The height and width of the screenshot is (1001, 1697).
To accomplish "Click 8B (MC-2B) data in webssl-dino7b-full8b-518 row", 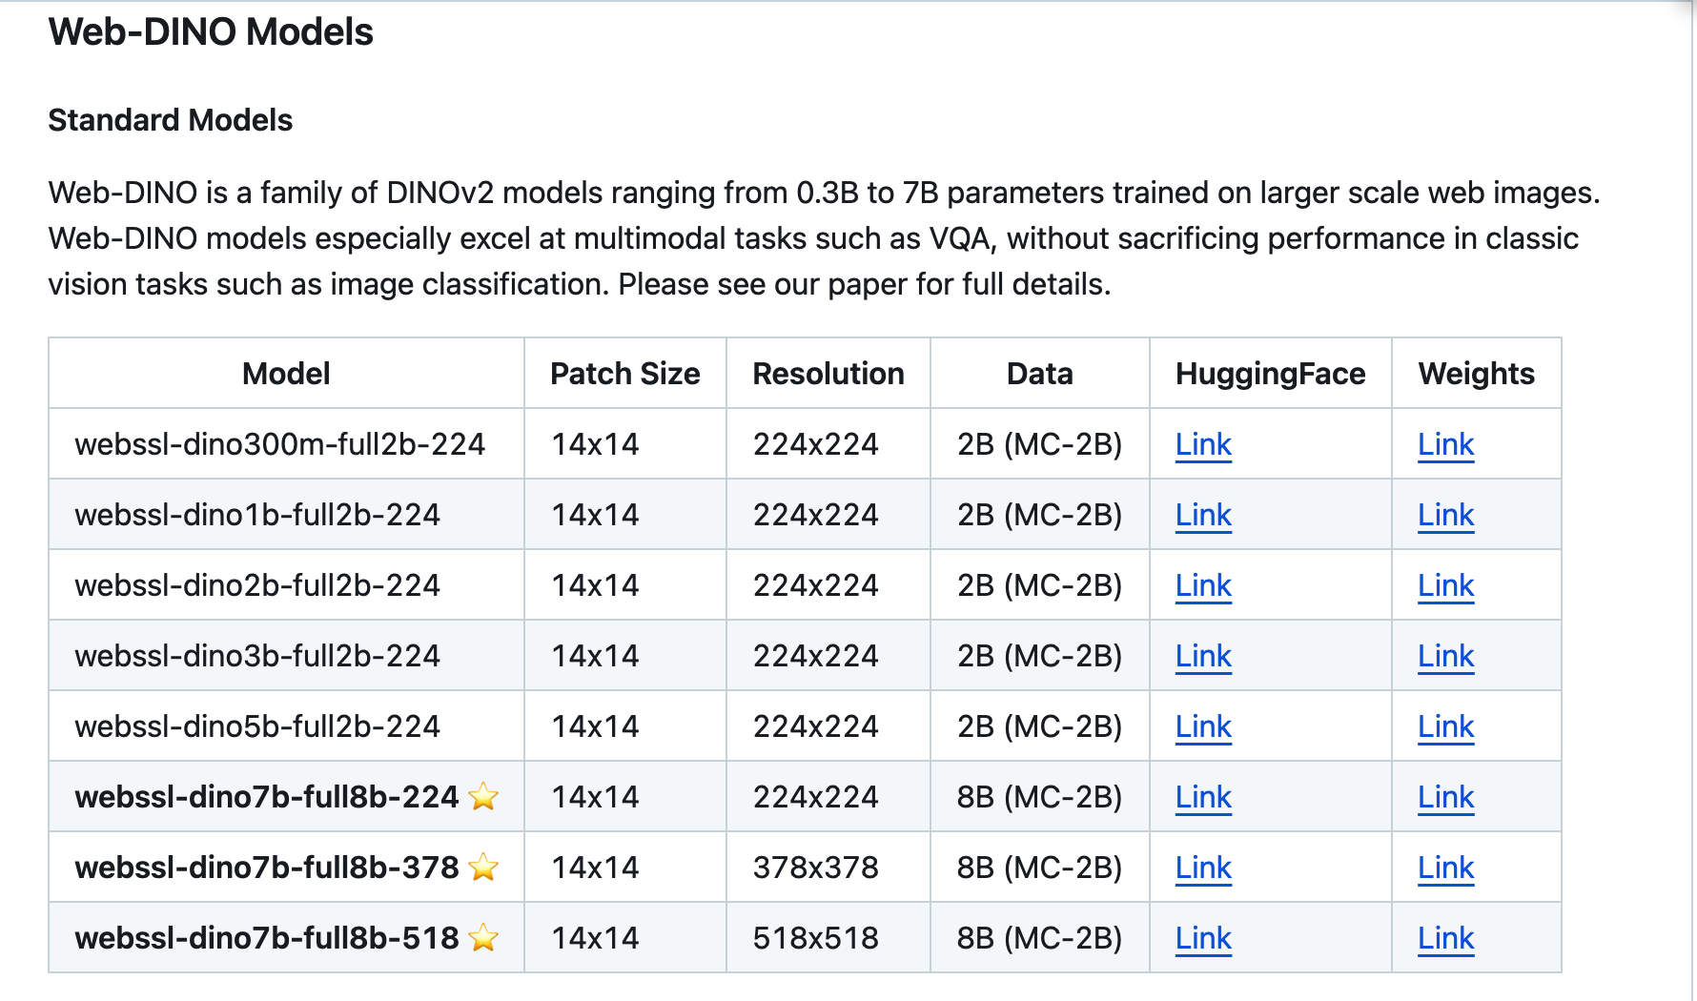I will pos(1040,938).
